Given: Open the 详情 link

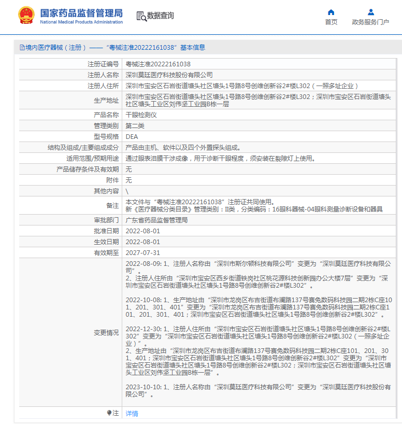Looking at the screenshot, I should click(x=132, y=413).
